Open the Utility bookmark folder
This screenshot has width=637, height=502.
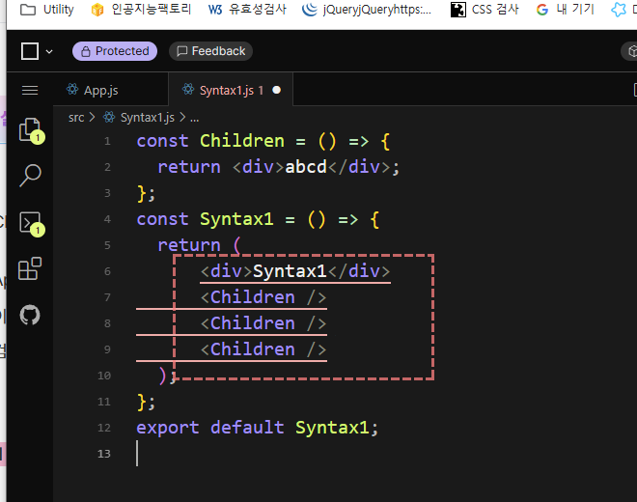coord(47,10)
